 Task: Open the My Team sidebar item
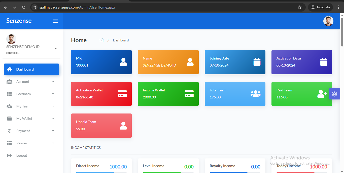coord(31,106)
